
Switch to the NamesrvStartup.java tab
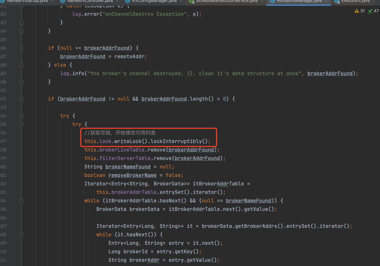pyautogui.click(x=27, y=1)
